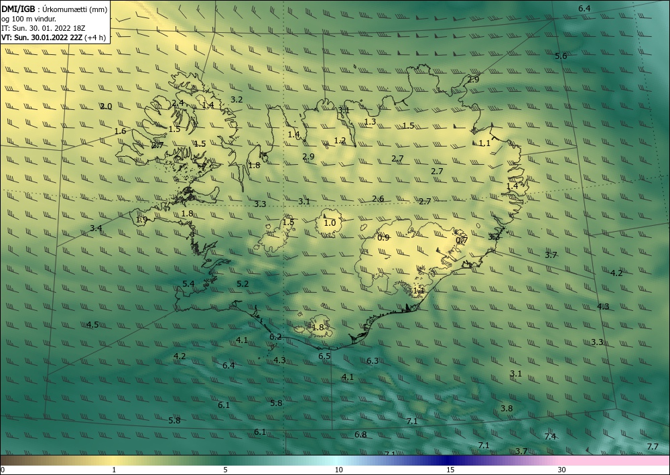Click the map value '4.5'

click(92, 325)
